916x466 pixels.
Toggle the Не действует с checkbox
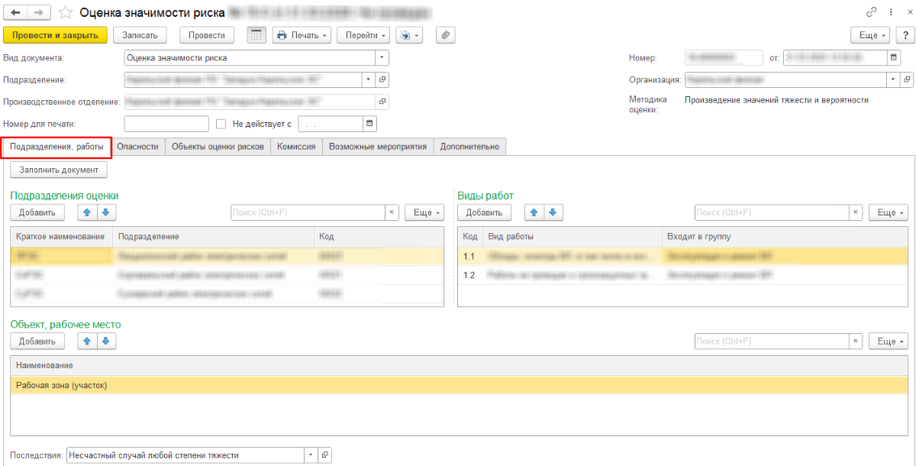click(x=221, y=124)
